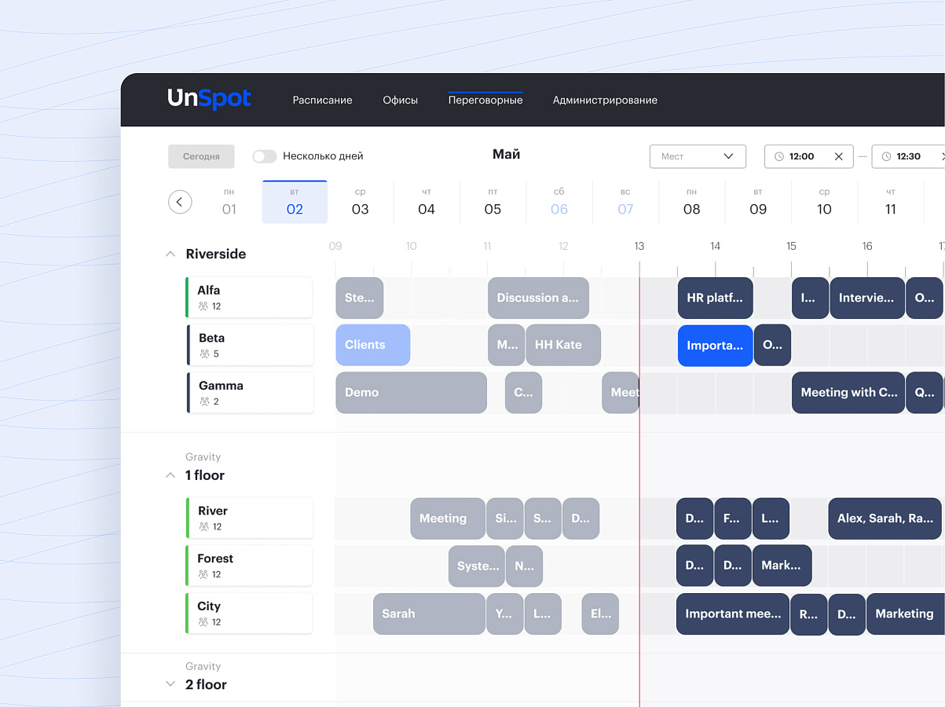Select Wednesday 10 in date strip
This screenshot has height=707, width=945.
pos(824,202)
